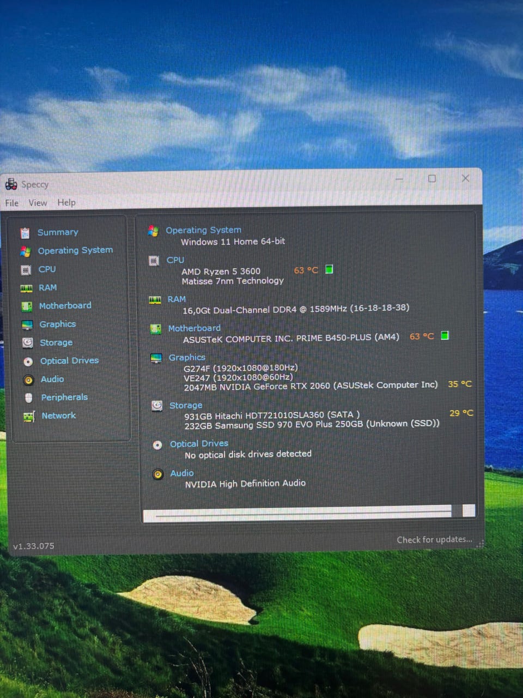Image resolution: width=523 pixels, height=698 pixels.
Task: Click the 16,0GB Dual-Channel DDR4 text
Action: tap(296, 309)
